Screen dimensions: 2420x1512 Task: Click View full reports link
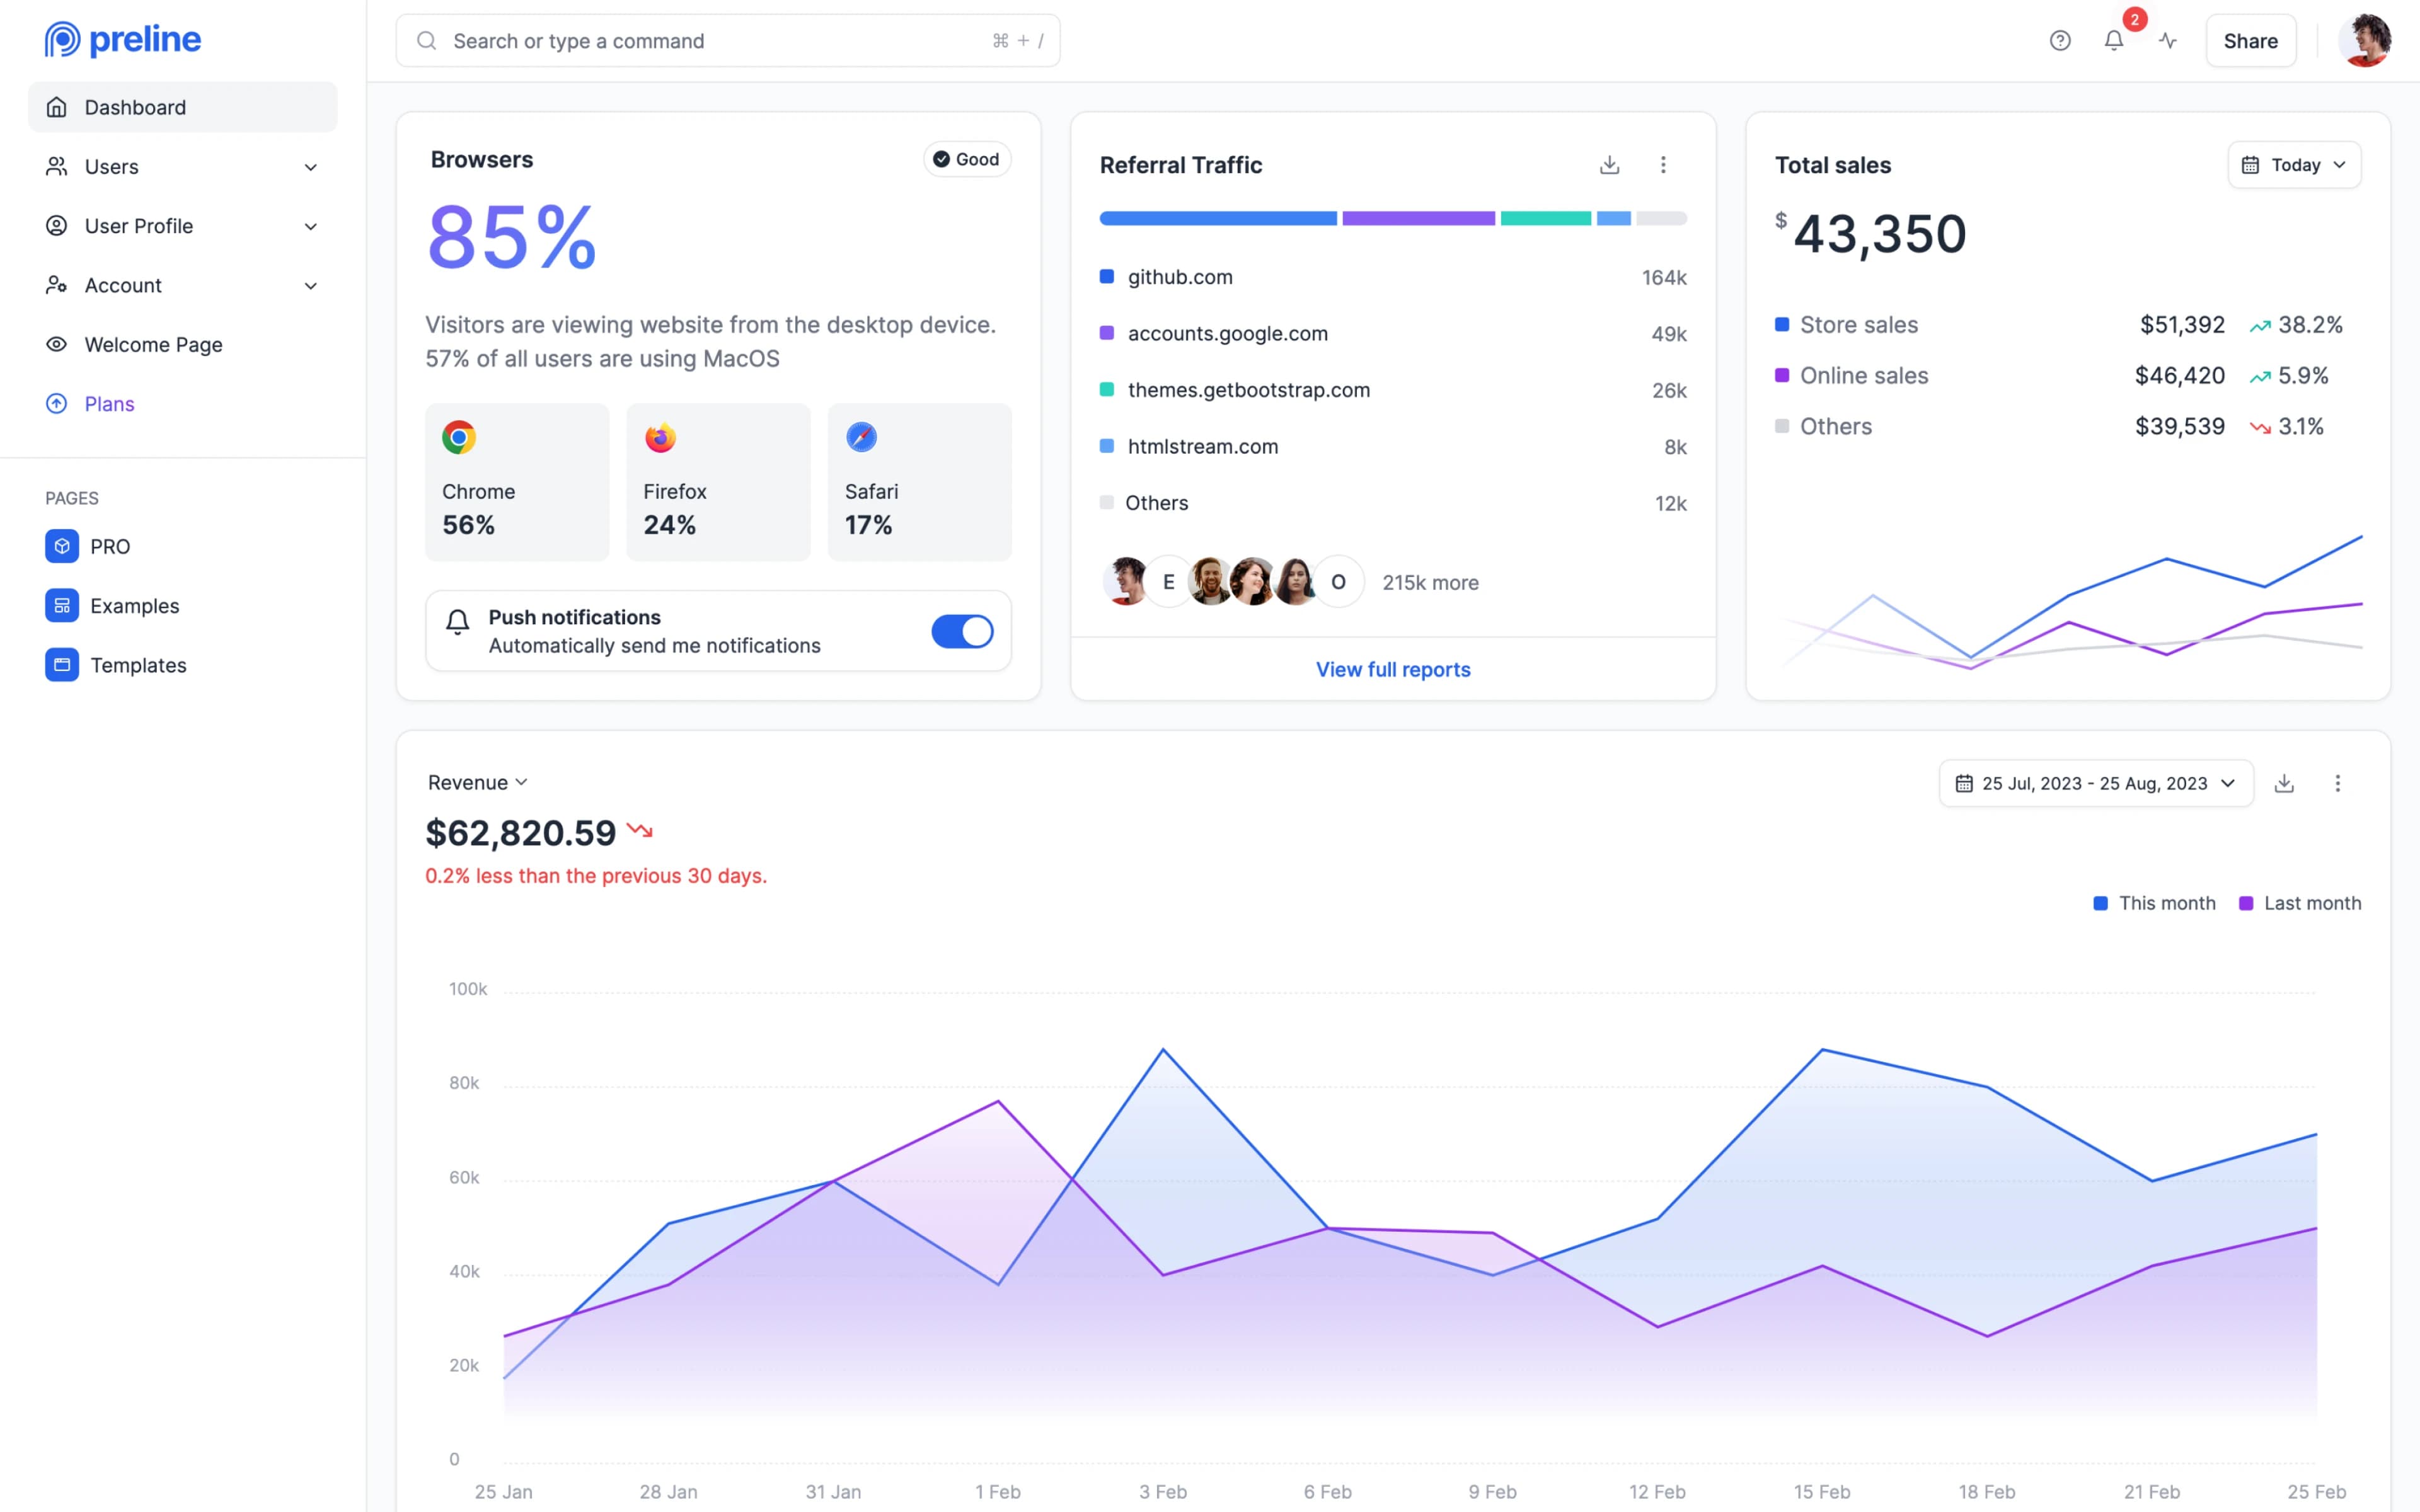click(1392, 669)
